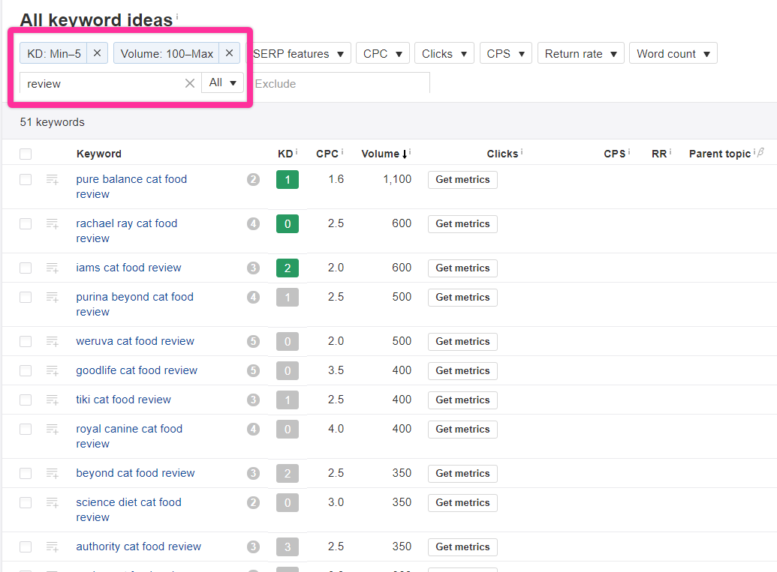Screen dimensions: 777x572
Task: Click word count badge for tiki cat row
Action: tap(253, 400)
